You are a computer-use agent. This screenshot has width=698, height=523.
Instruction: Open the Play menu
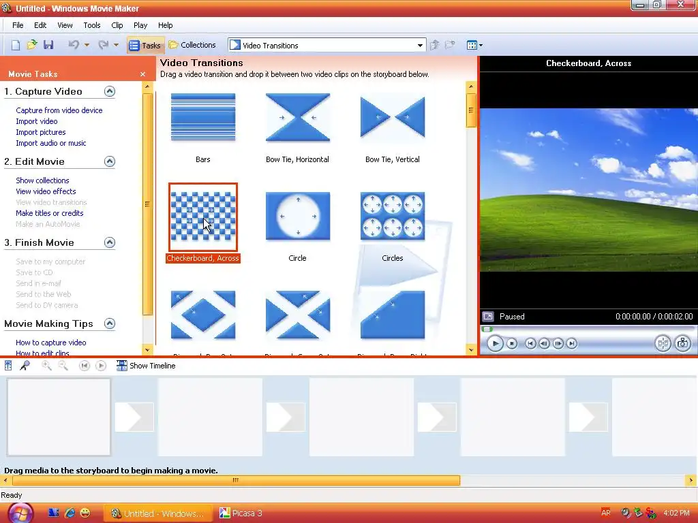pyautogui.click(x=140, y=25)
